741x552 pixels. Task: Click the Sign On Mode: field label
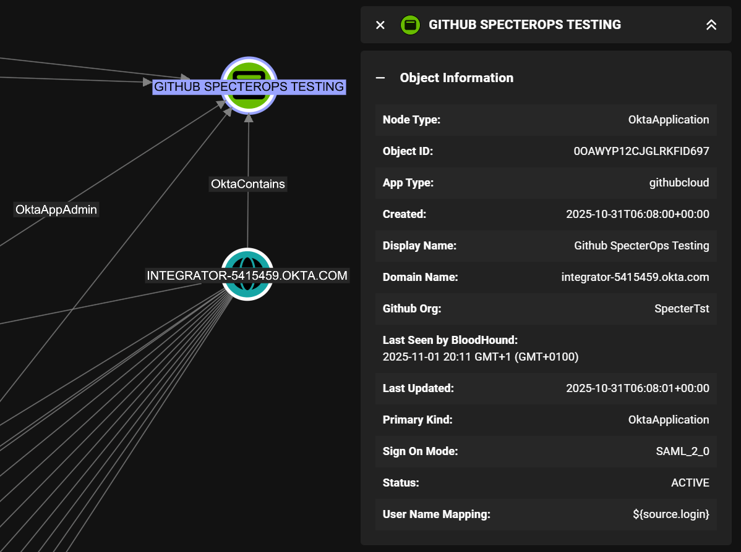tap(420, 451)
